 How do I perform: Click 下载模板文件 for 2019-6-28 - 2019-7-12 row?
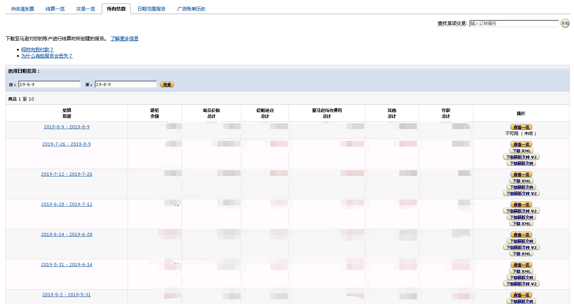521,217
